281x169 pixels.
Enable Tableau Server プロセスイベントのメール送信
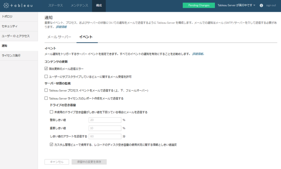(46, 90)
